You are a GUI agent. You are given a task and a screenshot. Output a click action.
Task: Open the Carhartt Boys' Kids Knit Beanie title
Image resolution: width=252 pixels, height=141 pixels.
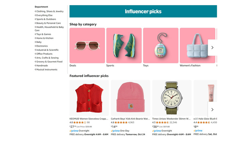[131, 118]
